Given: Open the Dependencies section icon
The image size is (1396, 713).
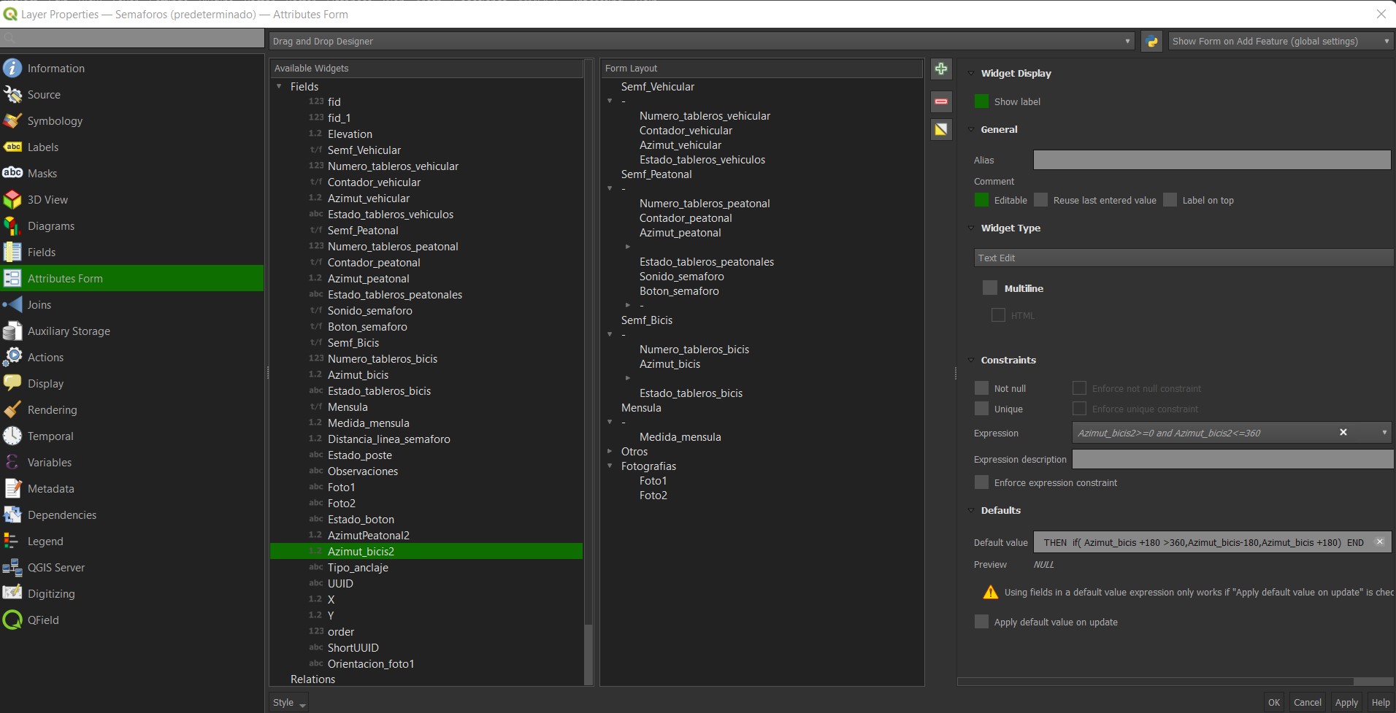Looking at the screenshot, I should [x=12, y=514].
